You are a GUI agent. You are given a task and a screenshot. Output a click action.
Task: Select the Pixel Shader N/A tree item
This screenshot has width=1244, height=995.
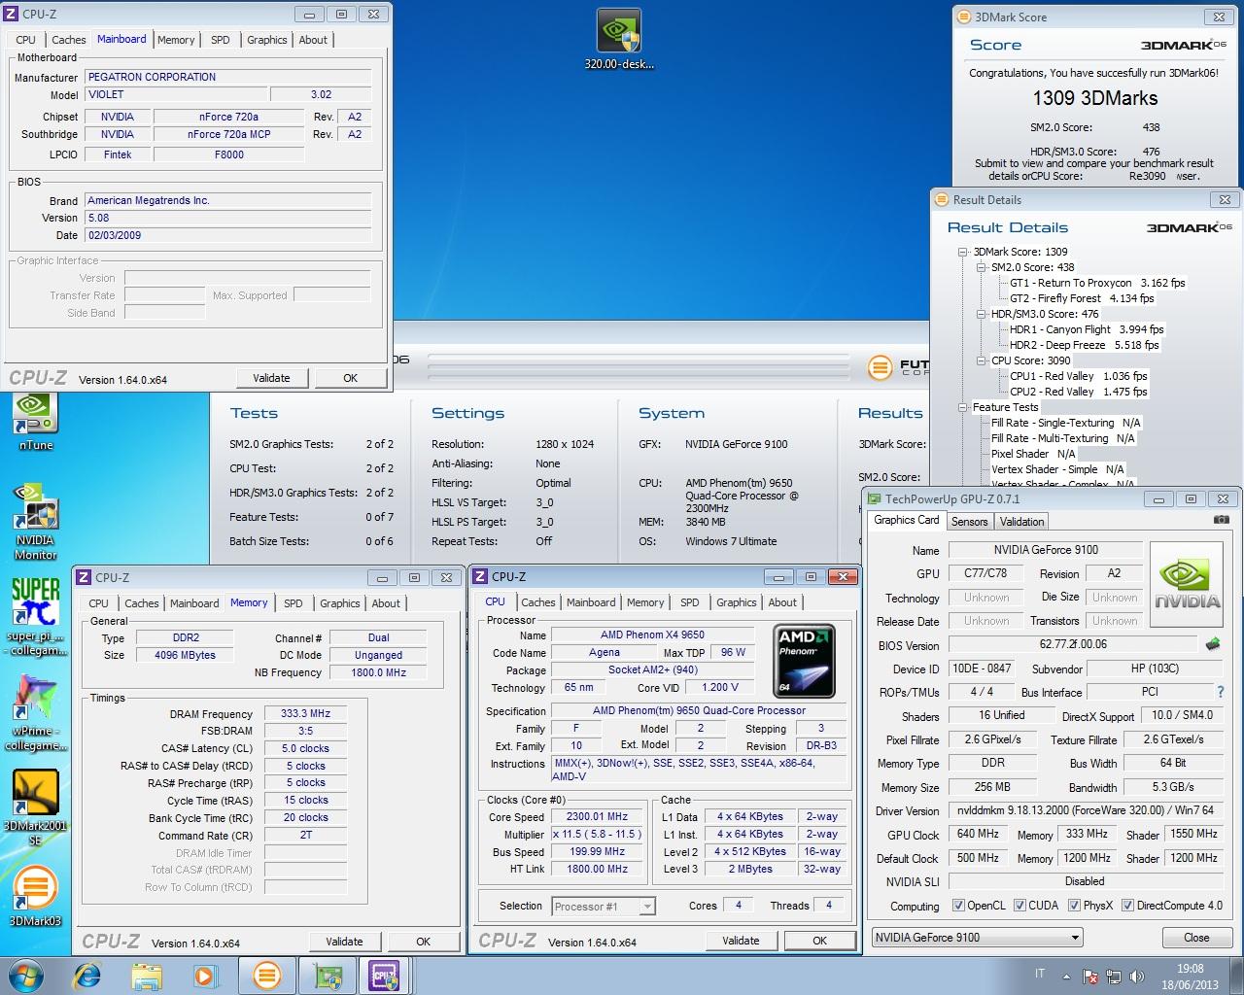pos(1033,454)
